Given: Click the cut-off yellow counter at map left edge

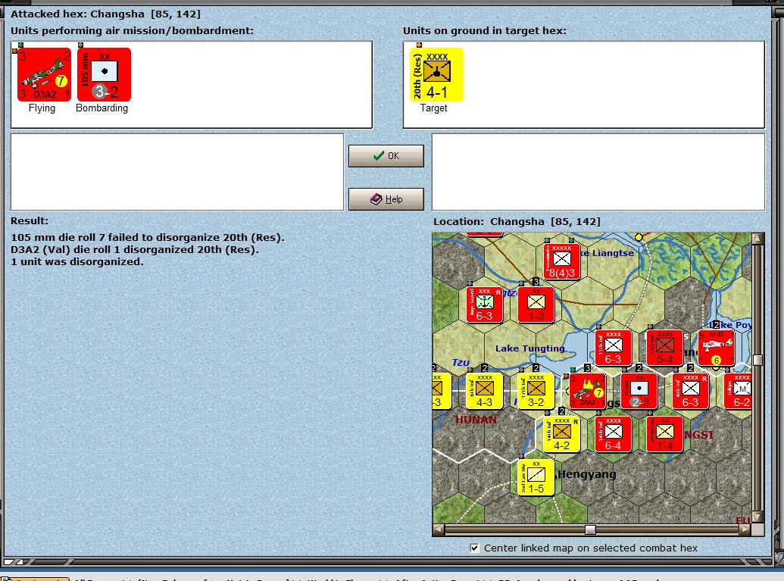Looking at the screenshot, I should tap(442, 391).
